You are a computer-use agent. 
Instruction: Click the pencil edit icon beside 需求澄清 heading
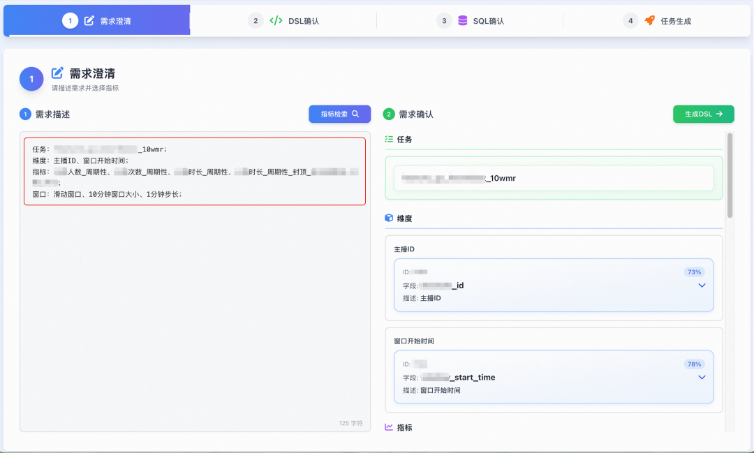[x=57, y=73]
